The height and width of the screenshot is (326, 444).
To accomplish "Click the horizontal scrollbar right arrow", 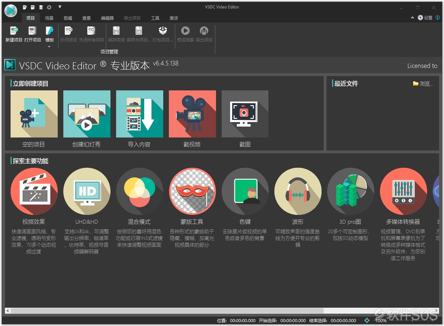I will pos(436,311).
